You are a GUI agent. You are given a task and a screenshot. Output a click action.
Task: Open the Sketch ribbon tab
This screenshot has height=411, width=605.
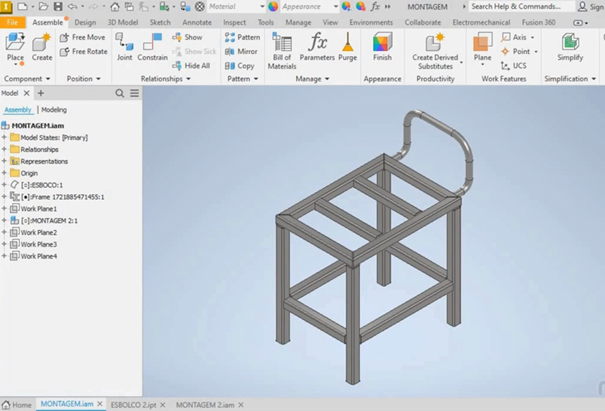point(160,22)
